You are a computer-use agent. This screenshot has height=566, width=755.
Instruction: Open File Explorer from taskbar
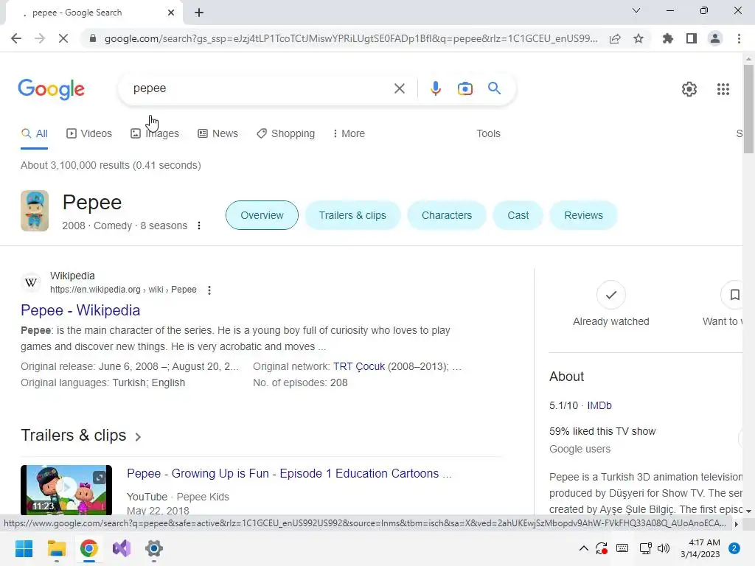pos(56,548)
